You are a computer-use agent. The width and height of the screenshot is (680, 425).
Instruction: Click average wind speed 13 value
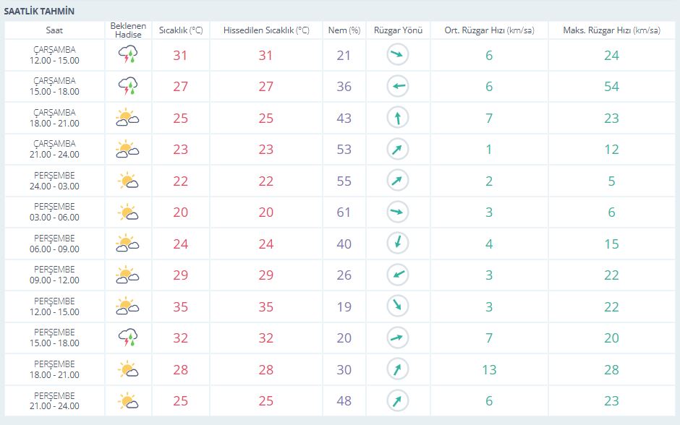[489, 369]
